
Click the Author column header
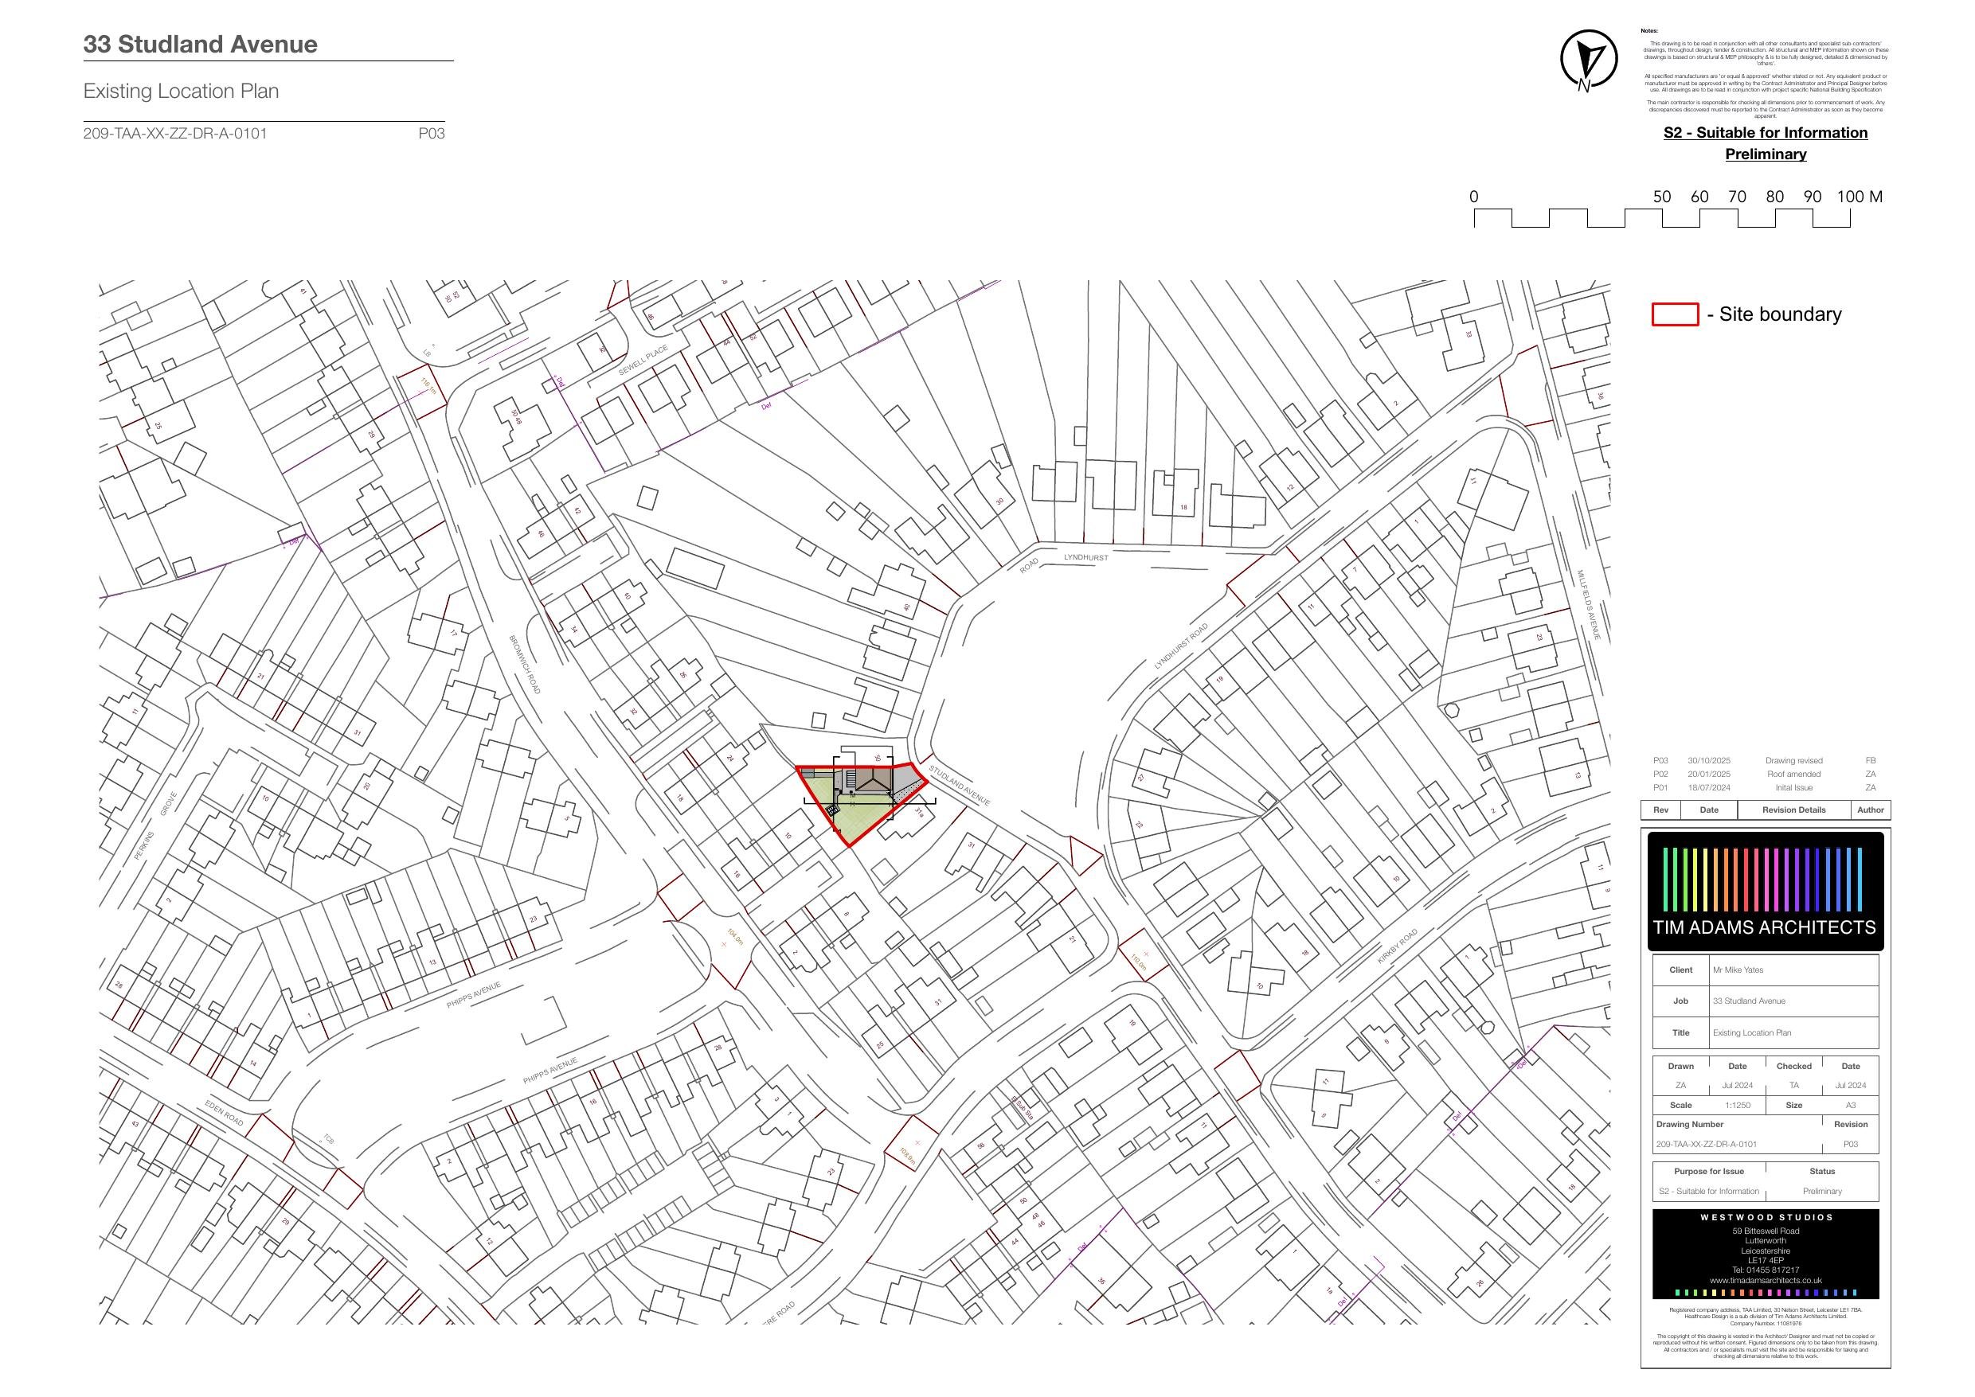1870,810
